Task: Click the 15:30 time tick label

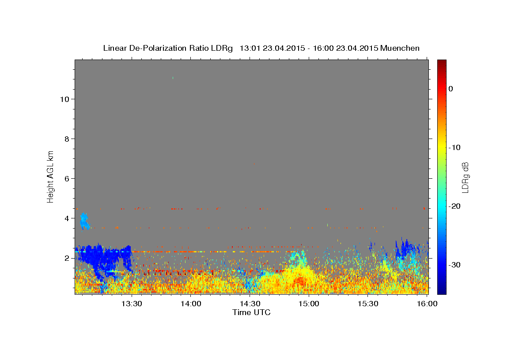Action: (x=367, y=304)
